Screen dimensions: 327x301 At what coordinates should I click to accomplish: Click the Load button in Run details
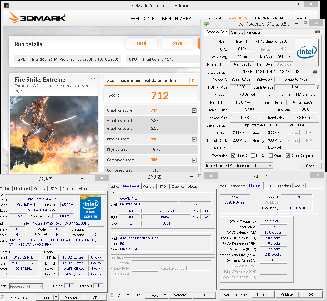(141, 43)
